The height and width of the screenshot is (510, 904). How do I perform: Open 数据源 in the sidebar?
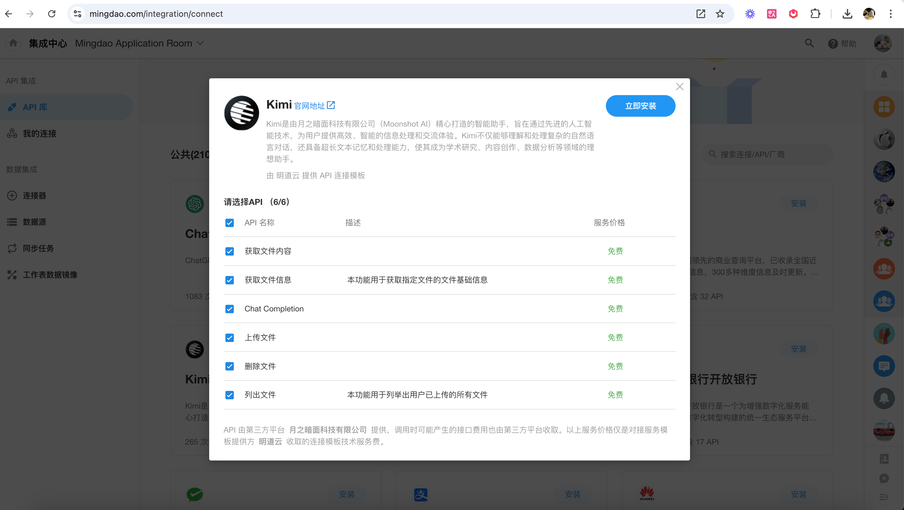[x=34, y=222]
